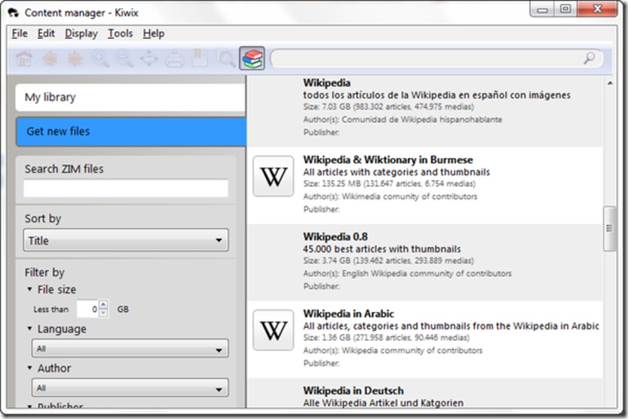Image resolution: width=628 pixels, height=419 pixels.
Task: Click the zoom in magnifier icon
Action: click(100, 59)
